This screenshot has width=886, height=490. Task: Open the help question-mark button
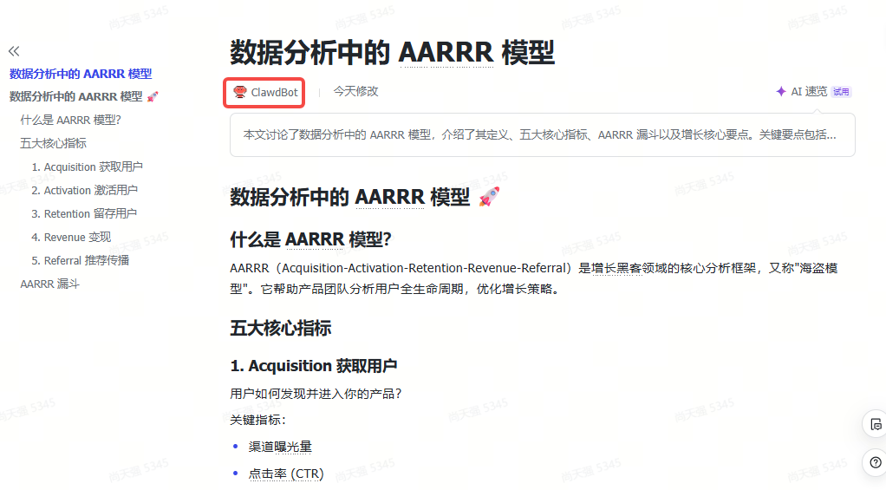point(876,462)
